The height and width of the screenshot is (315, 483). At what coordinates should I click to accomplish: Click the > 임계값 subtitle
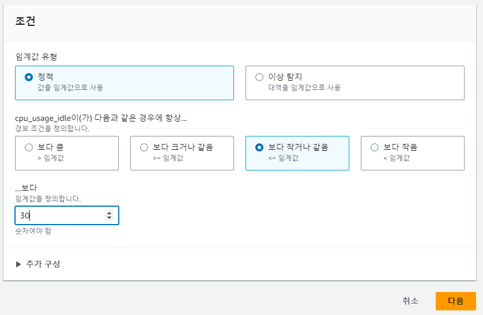coord(51,158)
